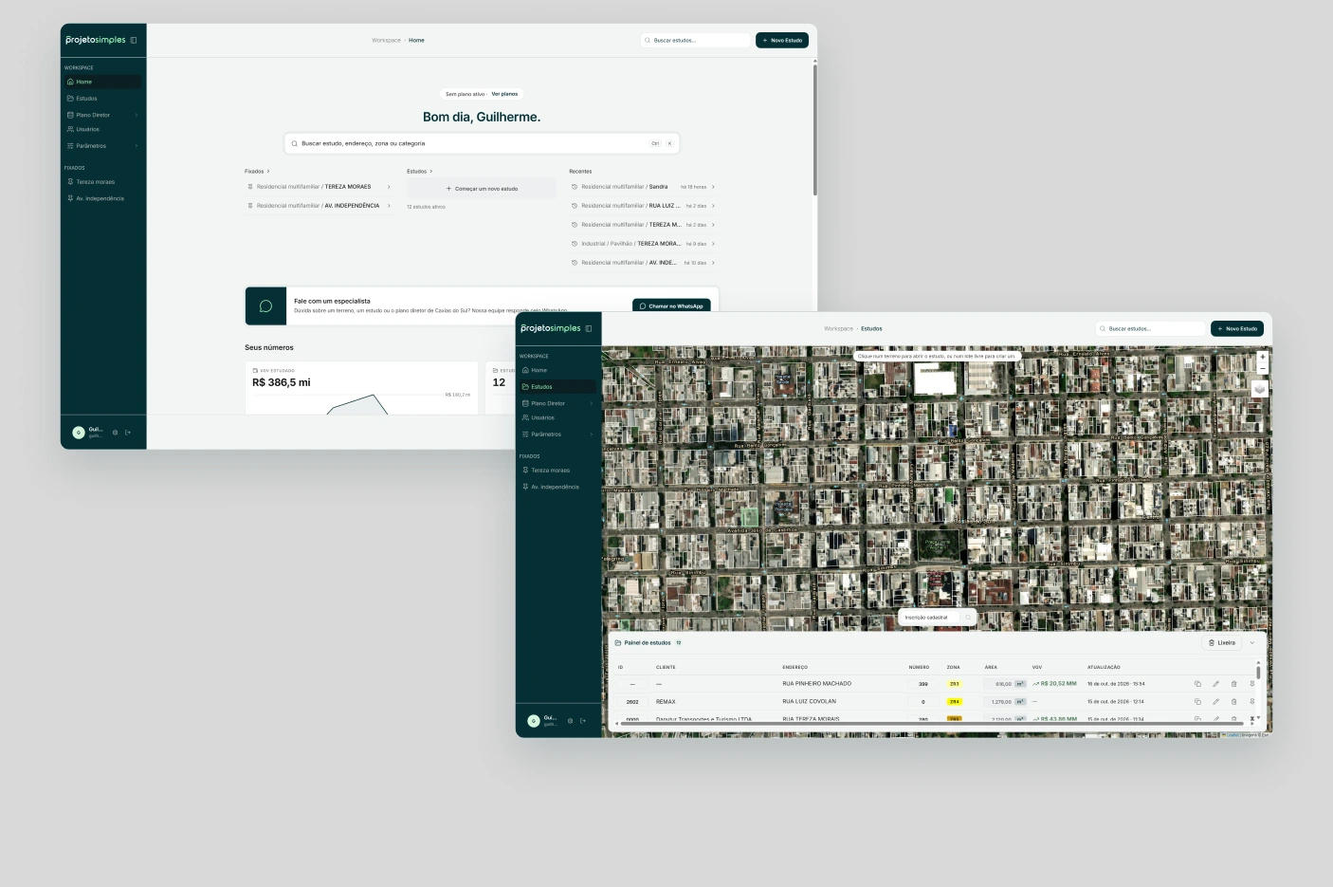Duplicate the REMAX study row
The height and width of the screenshot is (887, 1333).
(x=1197, y=702)
